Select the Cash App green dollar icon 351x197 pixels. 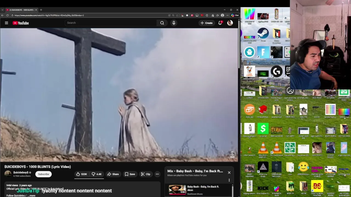pyautogui.click(x=263, y=130)
